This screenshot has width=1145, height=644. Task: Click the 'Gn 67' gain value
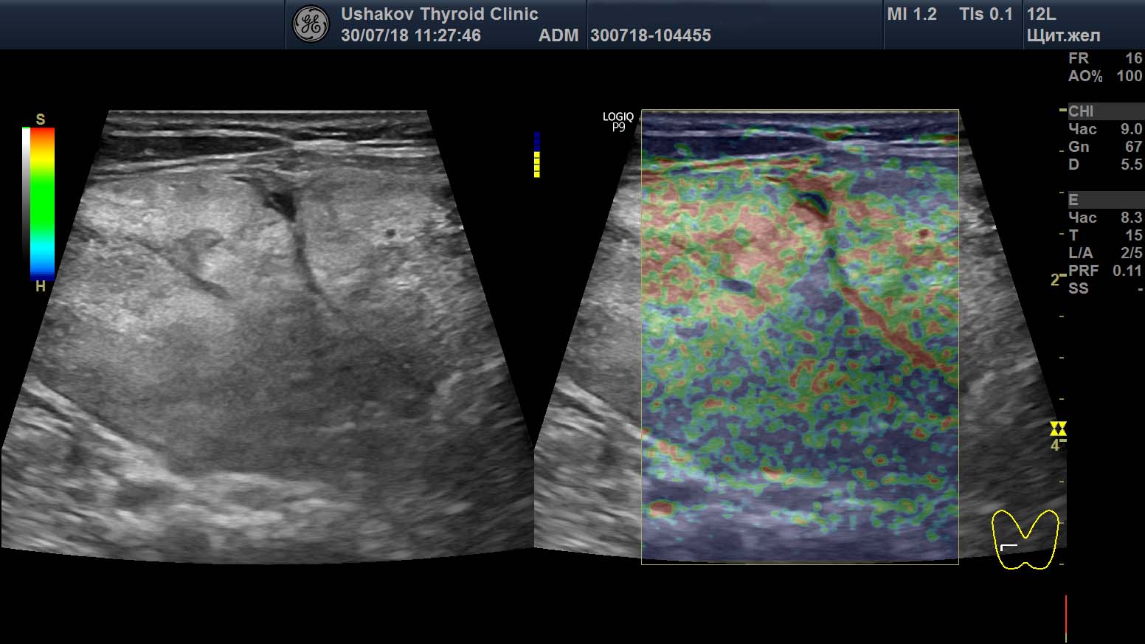click(1105, 147)
